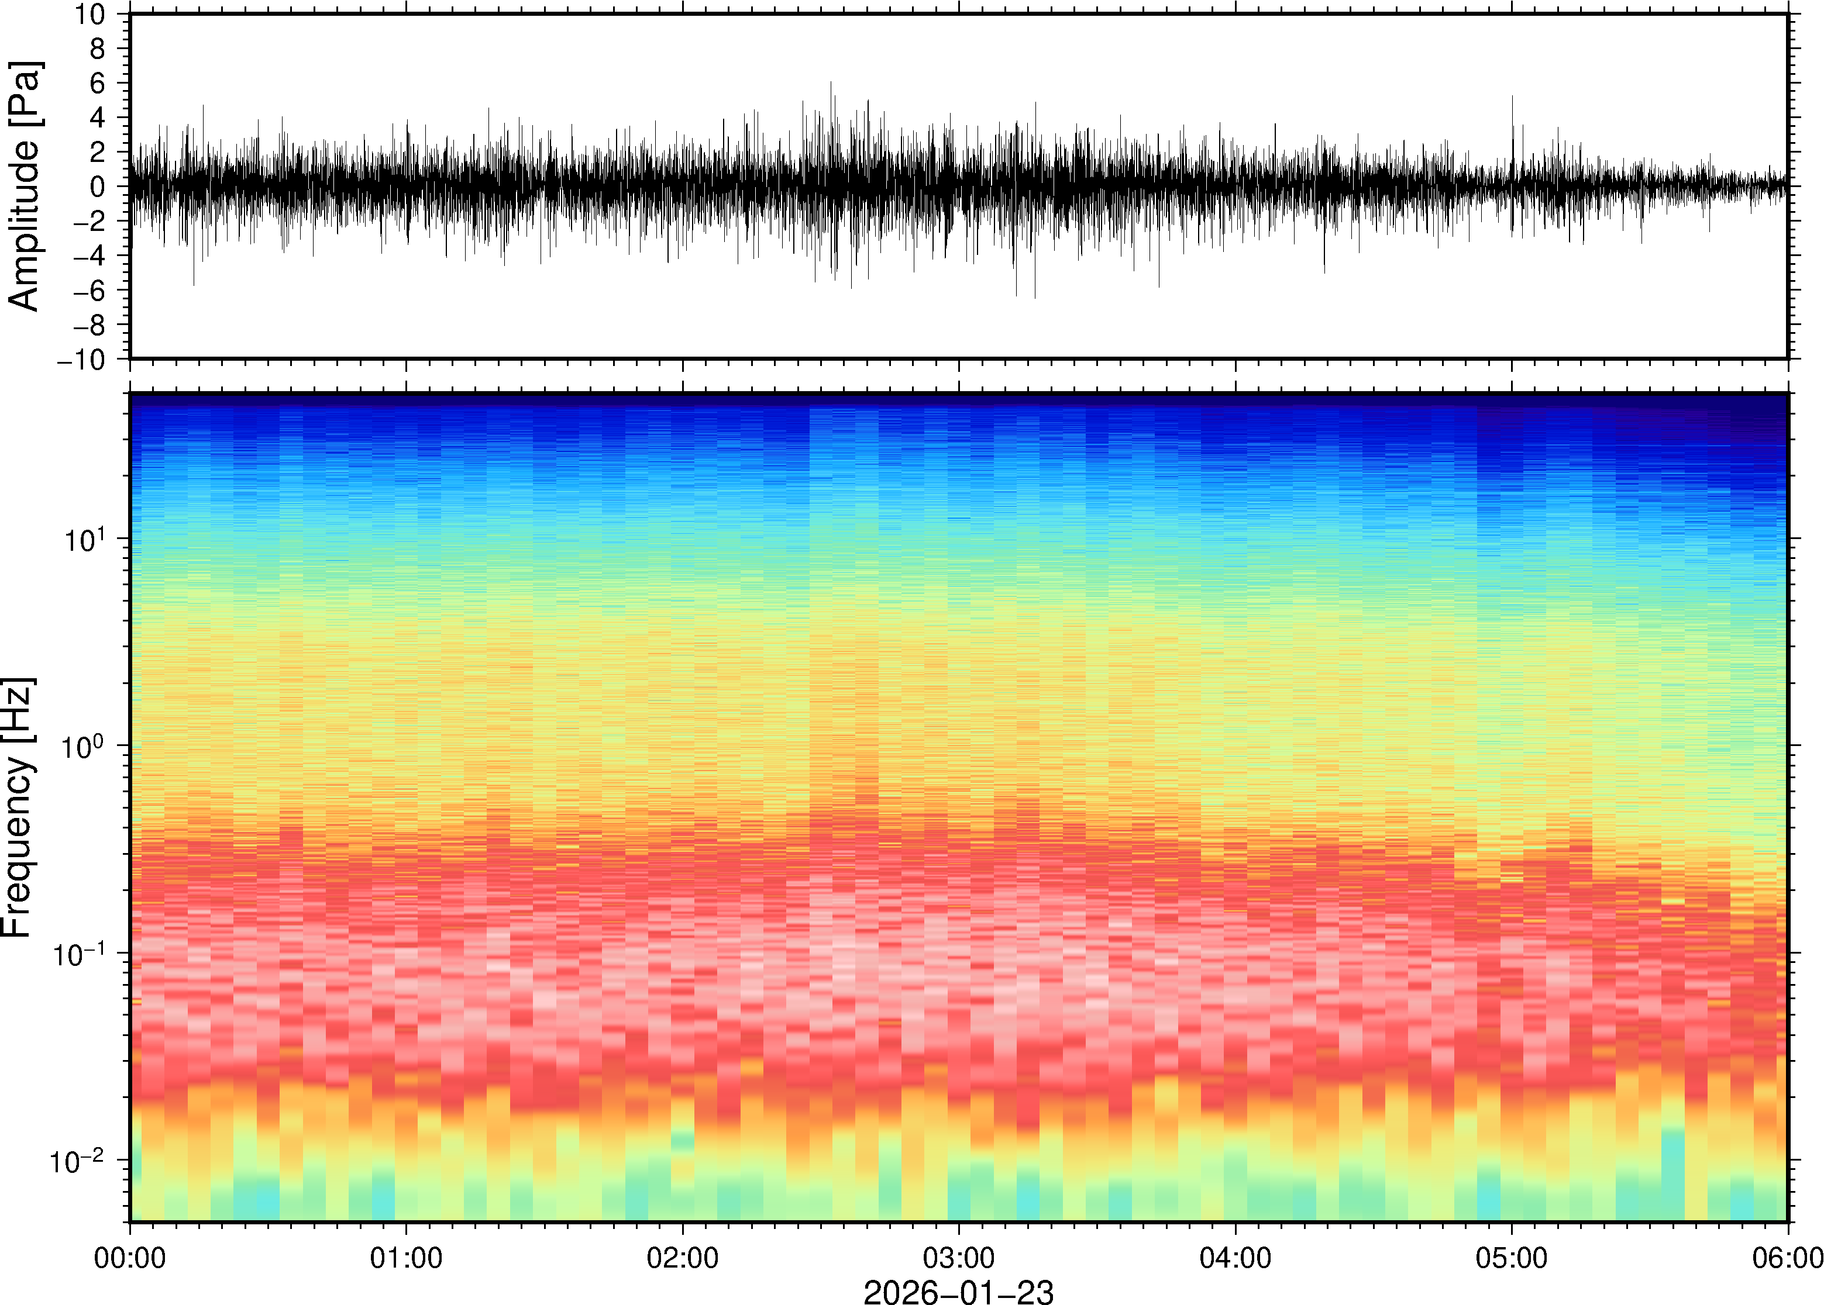Click the 03:00 time axis label
Screen dimensions: 1824x1305
coord(958,1258)
